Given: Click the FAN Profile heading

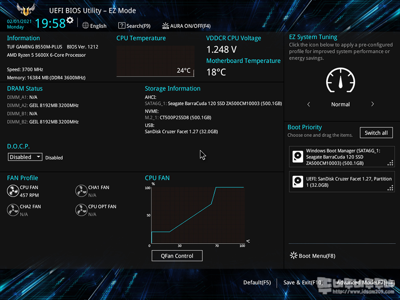Looking at the screenshot, I should click(23, 178).
